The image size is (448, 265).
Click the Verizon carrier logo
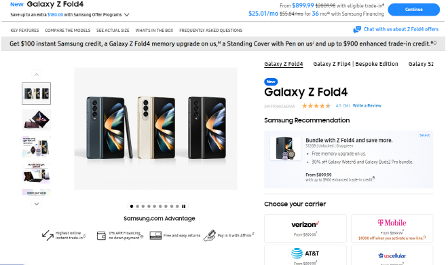pos(305,224)
